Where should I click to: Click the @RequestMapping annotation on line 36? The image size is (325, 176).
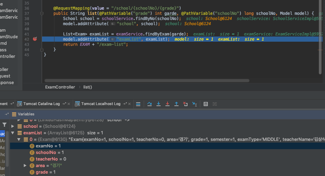click(x=71, y=8)
